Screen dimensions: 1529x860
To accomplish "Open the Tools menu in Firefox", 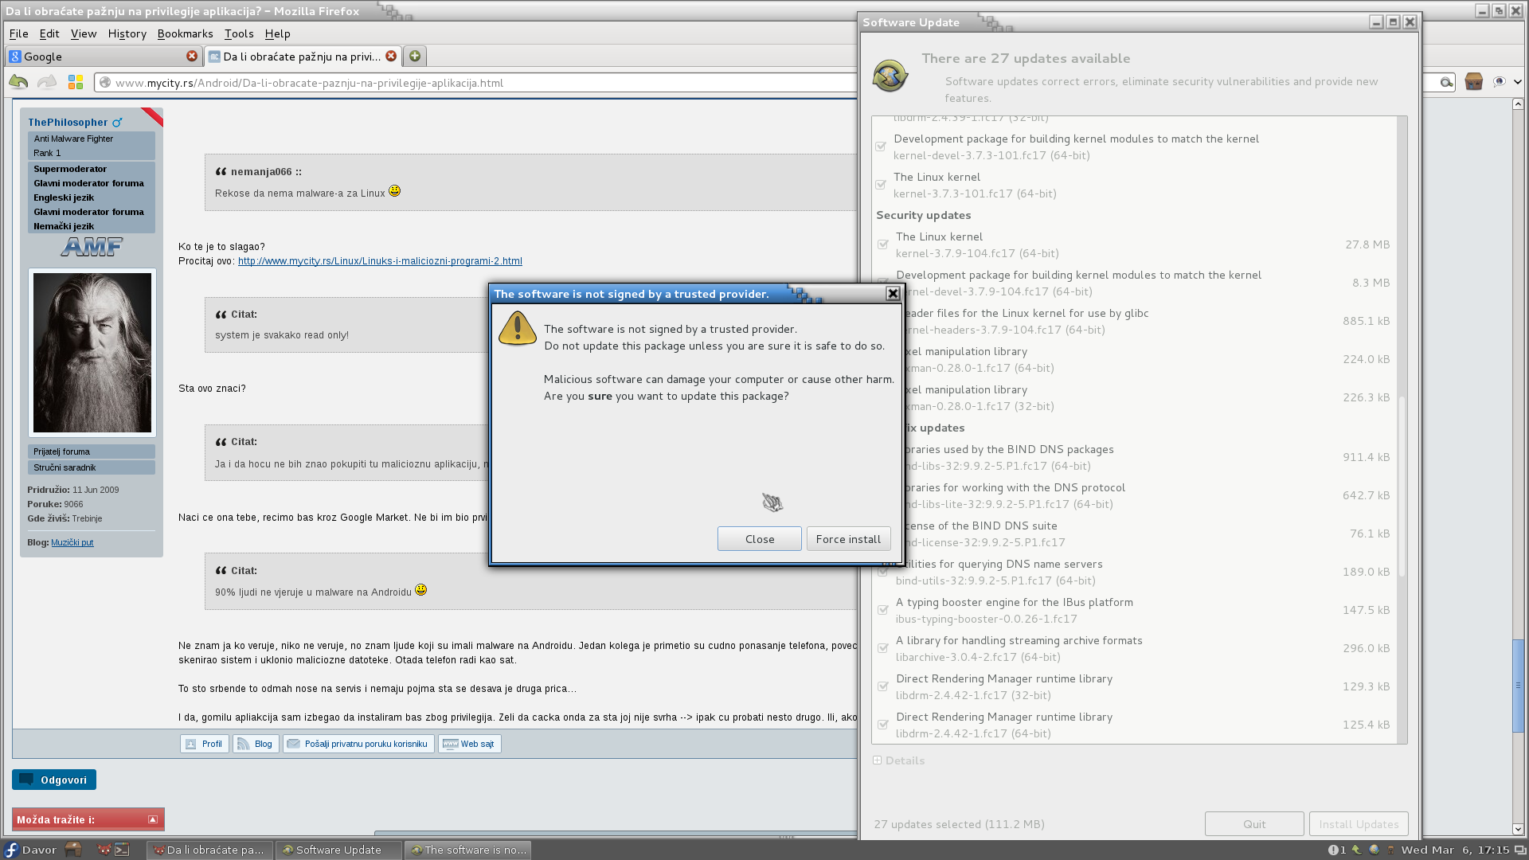I will tap(238, 33).
